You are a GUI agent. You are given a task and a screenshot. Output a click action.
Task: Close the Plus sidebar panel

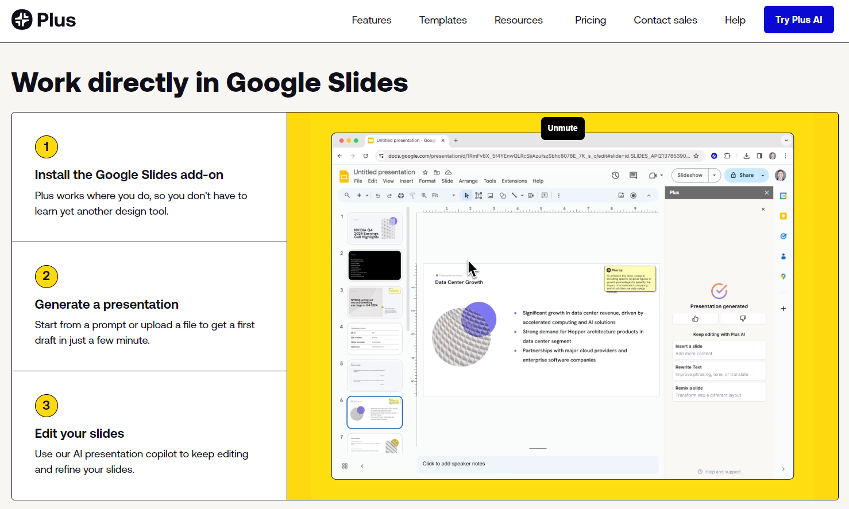click(x=767, y=193)
